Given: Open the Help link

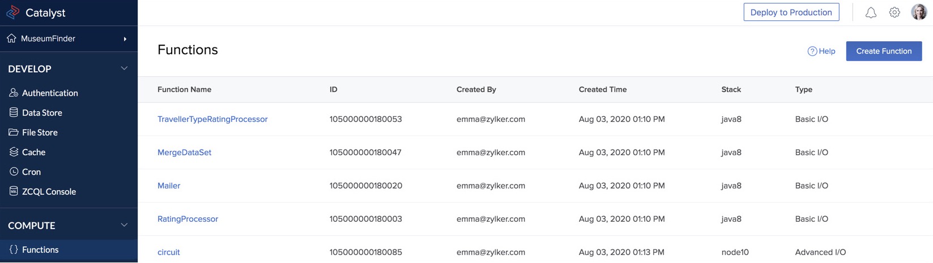Looking at the screenshot, I should [x=821, y=51].
